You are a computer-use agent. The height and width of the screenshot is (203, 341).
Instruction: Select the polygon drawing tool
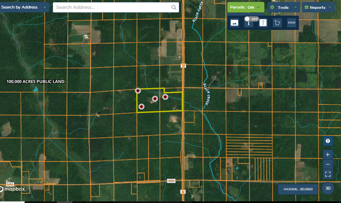[x=277, y=23]
